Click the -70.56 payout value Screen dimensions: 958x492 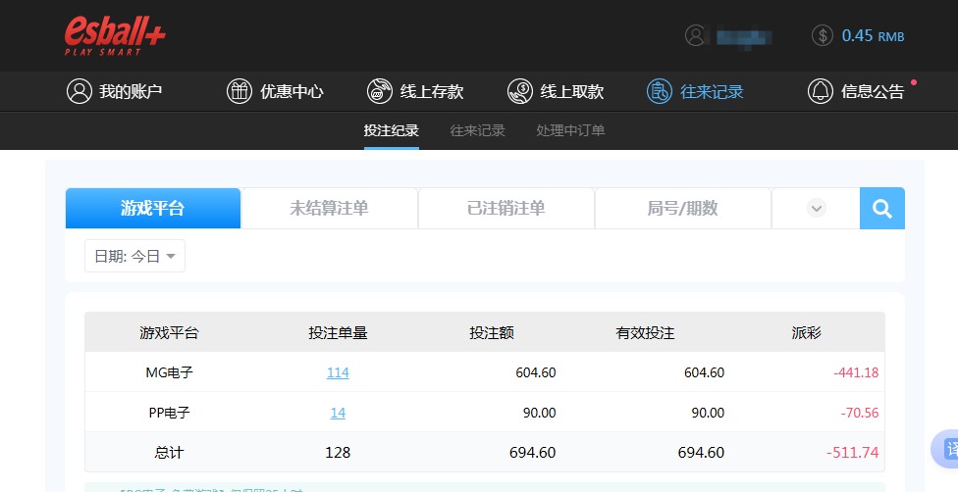coord(860,413)
